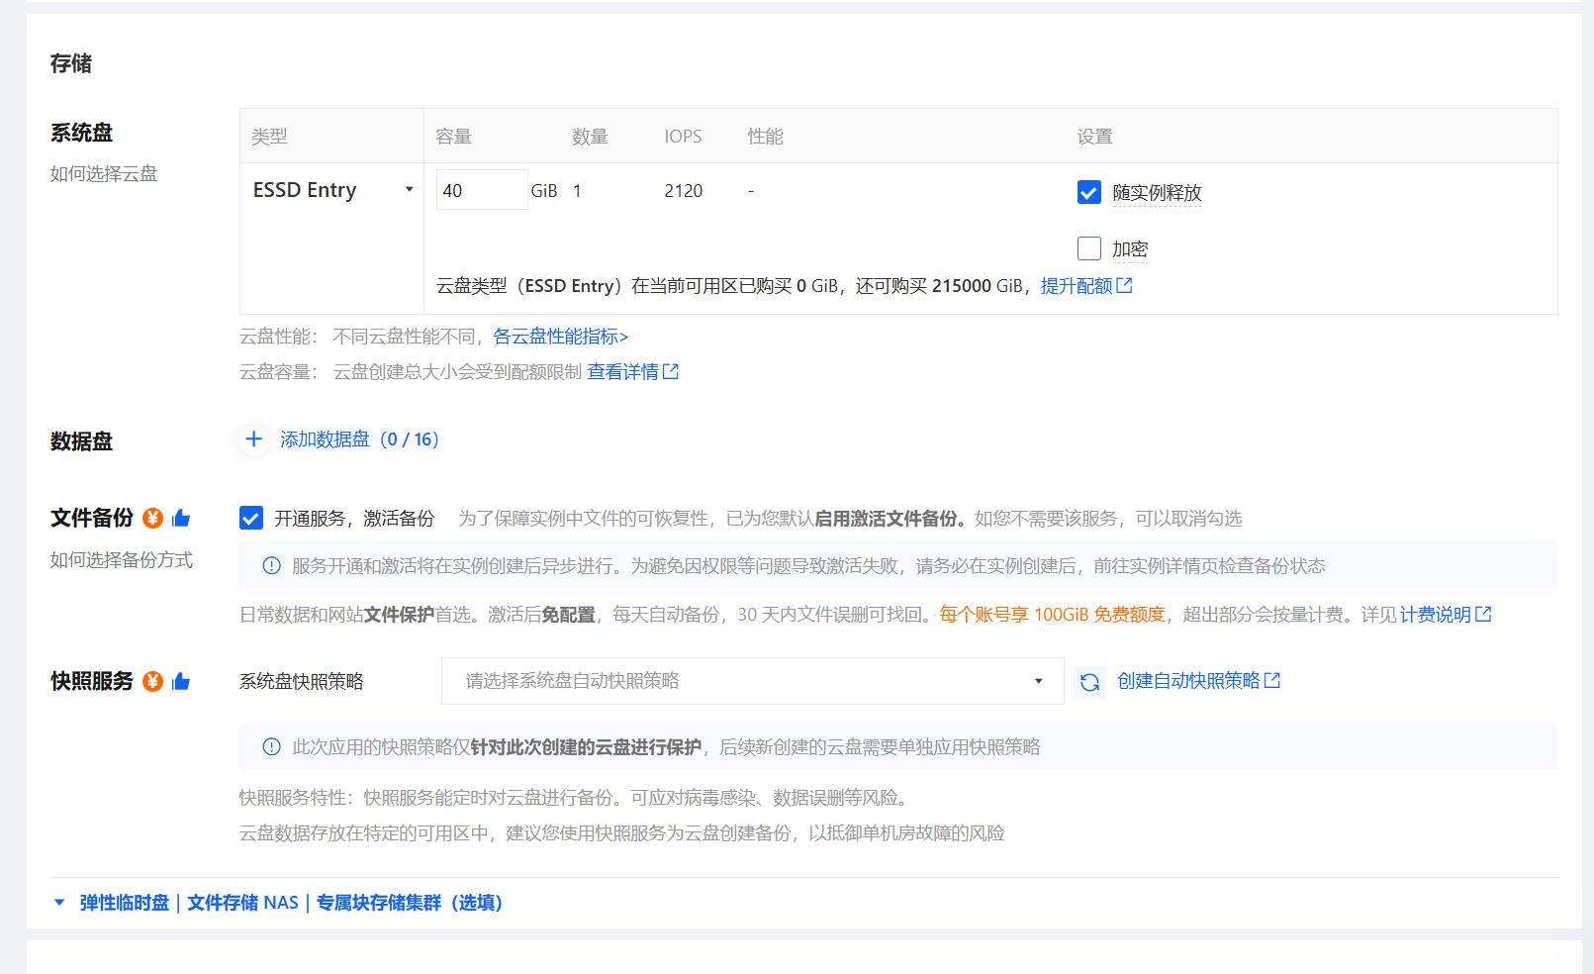Click the system disk capacity field showing 40
The width and height of the screenshot is (1594, 974).
pyautogui.click(x=482, y=190)
